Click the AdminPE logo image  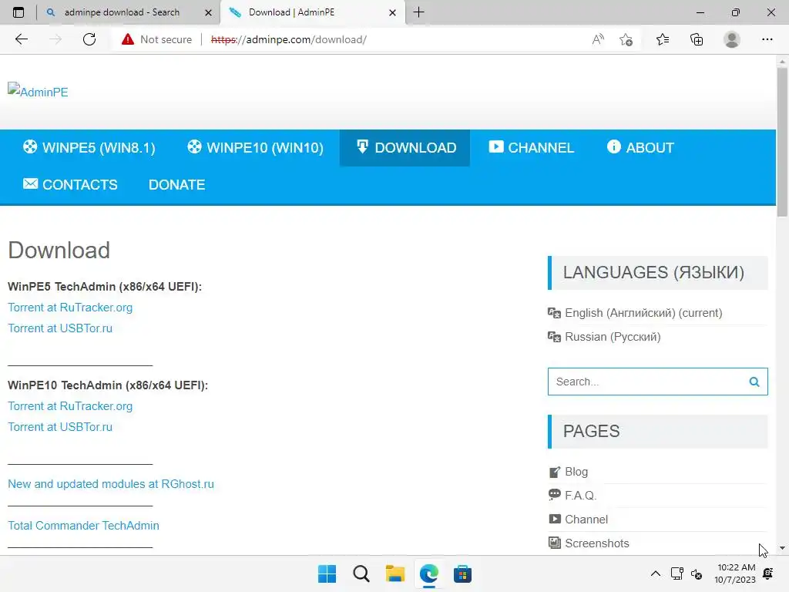(38, 91)
